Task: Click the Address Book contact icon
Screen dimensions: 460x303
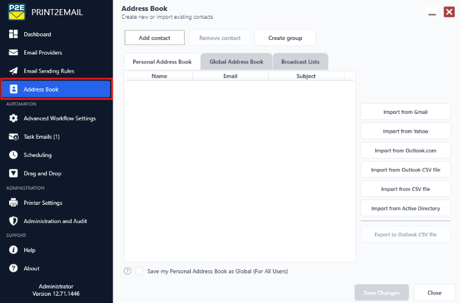Action: point(13,89)
